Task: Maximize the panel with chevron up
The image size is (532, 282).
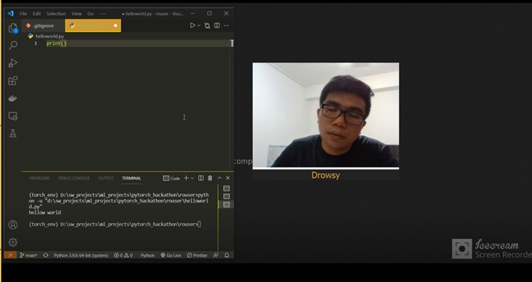Action: coord(220,178)
